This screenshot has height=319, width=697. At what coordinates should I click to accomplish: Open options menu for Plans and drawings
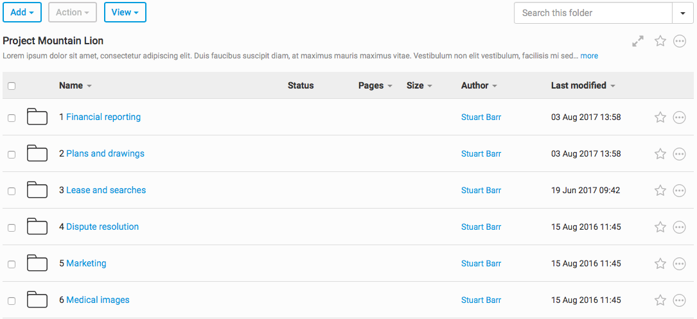pos(679,154)
